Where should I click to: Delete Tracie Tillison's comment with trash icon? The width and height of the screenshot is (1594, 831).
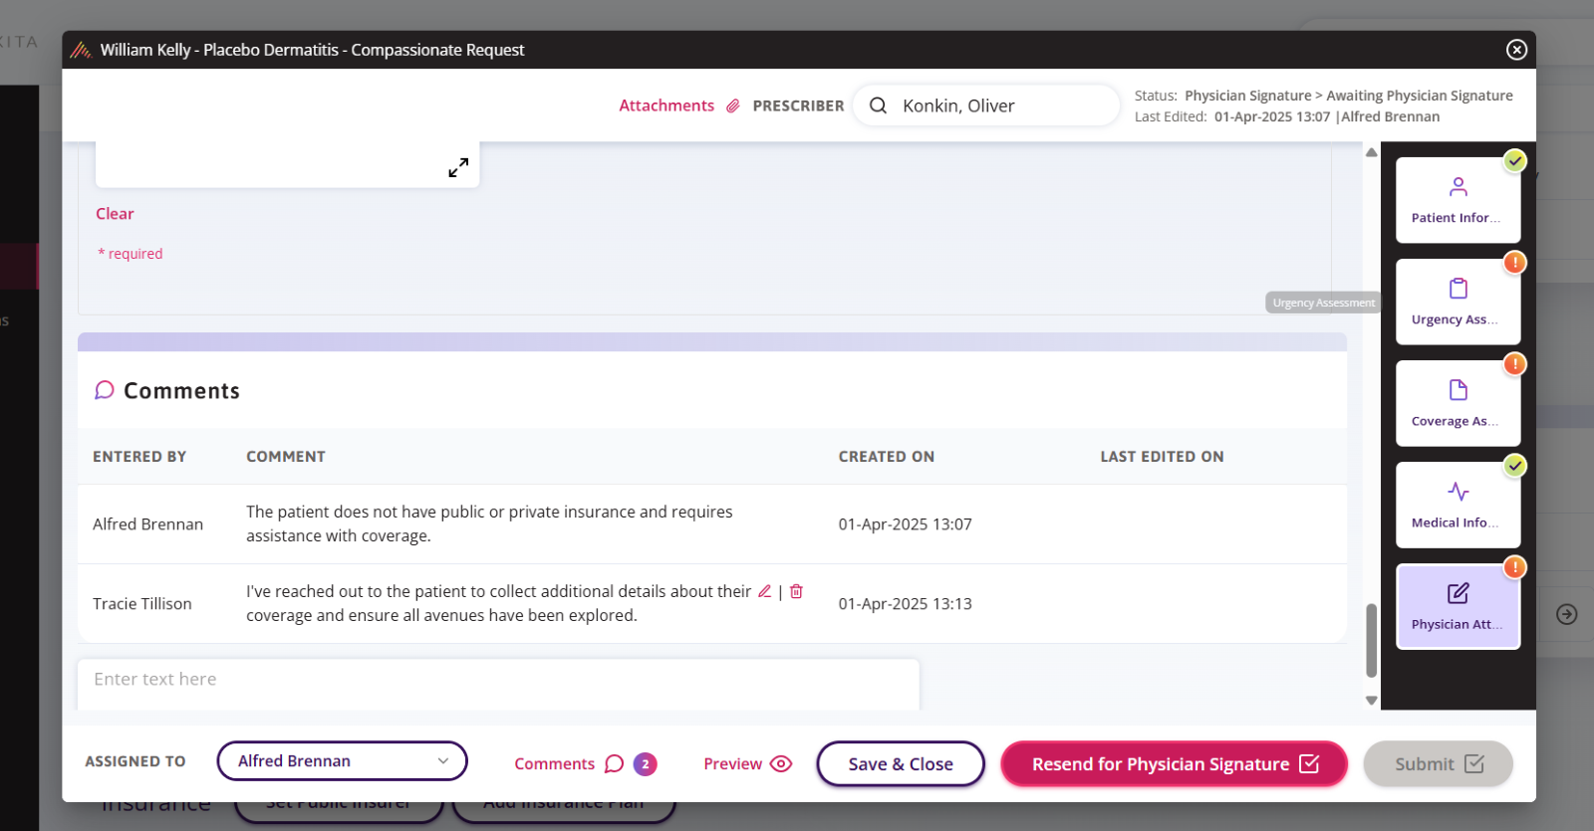coord(796,591)
